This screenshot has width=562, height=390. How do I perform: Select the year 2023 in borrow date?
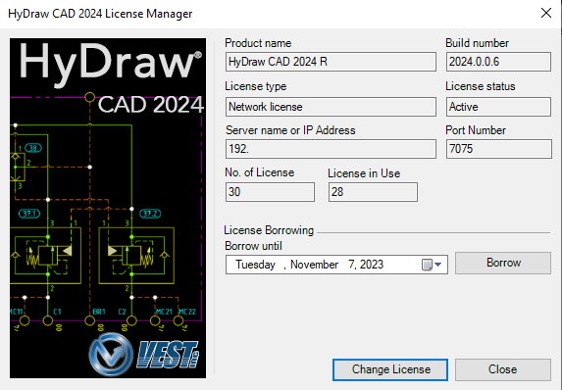(372, 265)
